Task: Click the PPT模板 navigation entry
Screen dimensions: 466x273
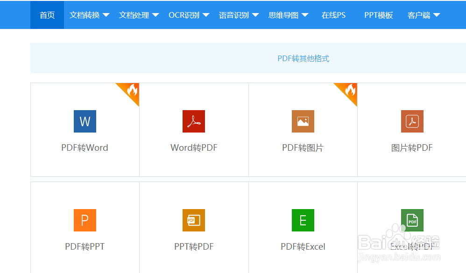Action: pyautogui.click(x=378, y=14)
